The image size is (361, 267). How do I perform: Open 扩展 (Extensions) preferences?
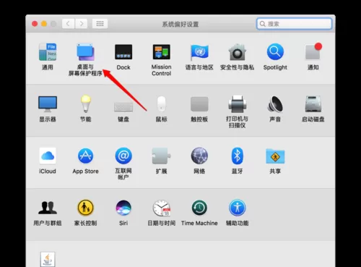click(x=162, y=156)
